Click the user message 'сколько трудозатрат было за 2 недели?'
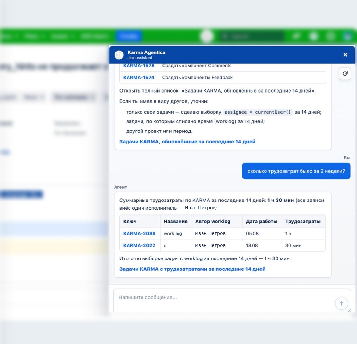 click(296, 171)
